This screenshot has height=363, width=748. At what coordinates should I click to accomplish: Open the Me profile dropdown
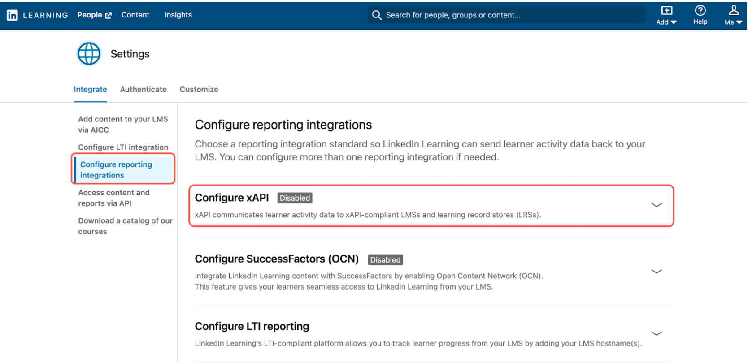pos(733,16)
